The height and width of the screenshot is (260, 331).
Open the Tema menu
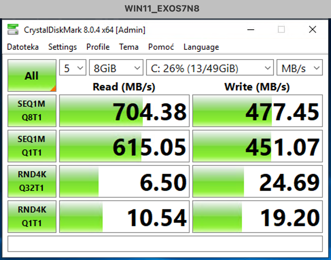[129, 47]
